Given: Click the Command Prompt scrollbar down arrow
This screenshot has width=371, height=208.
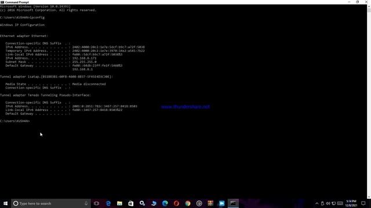Looking at the screenshot, I should 369,197.
